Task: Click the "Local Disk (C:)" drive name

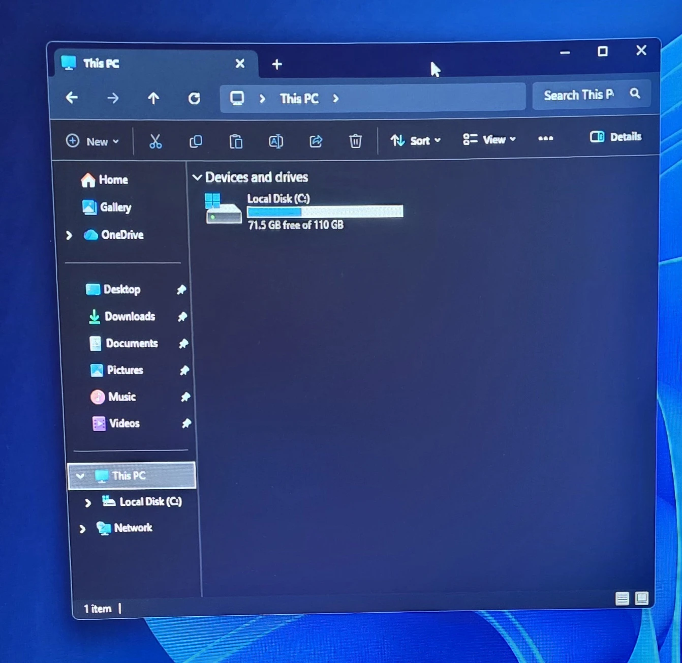Action: tap(278, 198)
